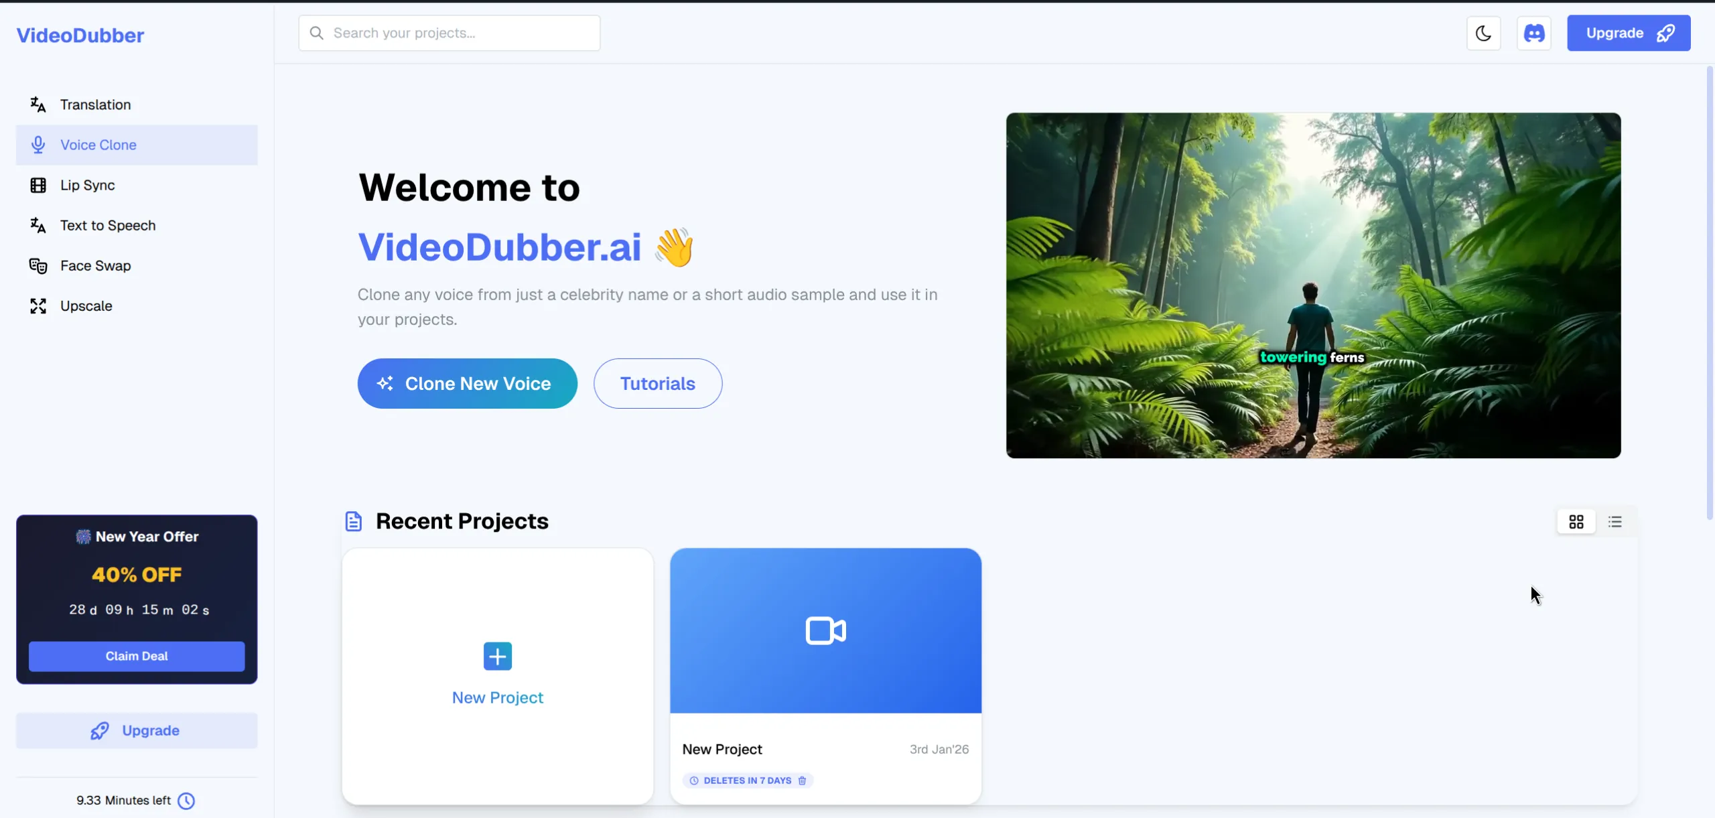Click the New Year Offer heading
The image size is (1715, 818).
[x=147, y=537]
